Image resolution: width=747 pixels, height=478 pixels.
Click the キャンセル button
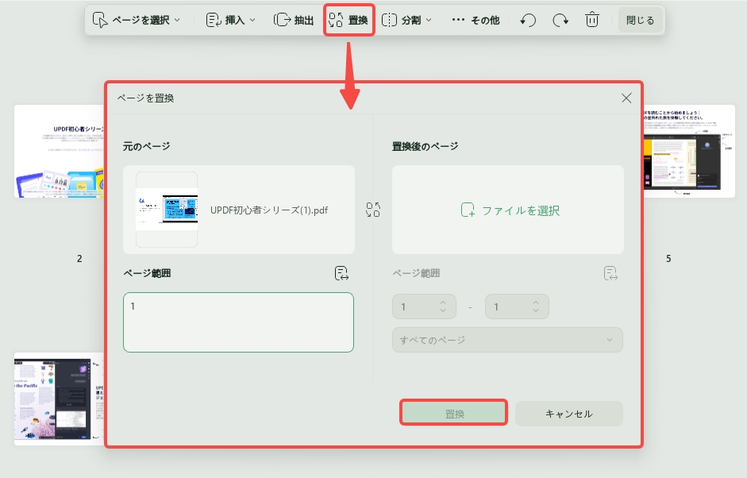click(x=569, y=414)
